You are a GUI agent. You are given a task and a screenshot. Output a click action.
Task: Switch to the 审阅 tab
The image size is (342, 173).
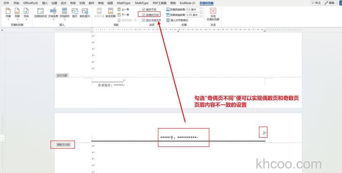(x=101, y=3)
